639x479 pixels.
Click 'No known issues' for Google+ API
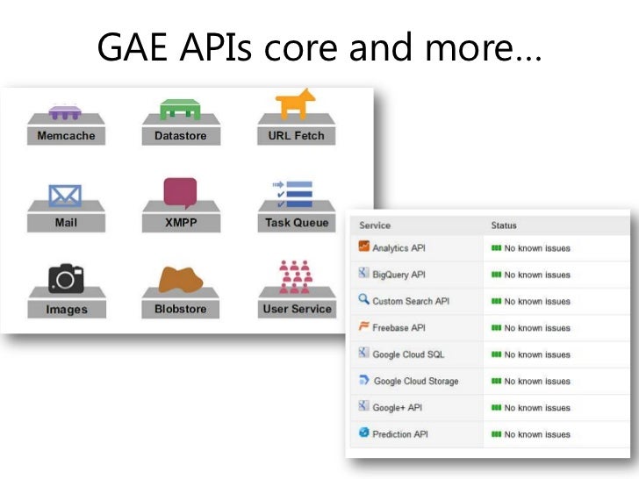pos(537,408)
